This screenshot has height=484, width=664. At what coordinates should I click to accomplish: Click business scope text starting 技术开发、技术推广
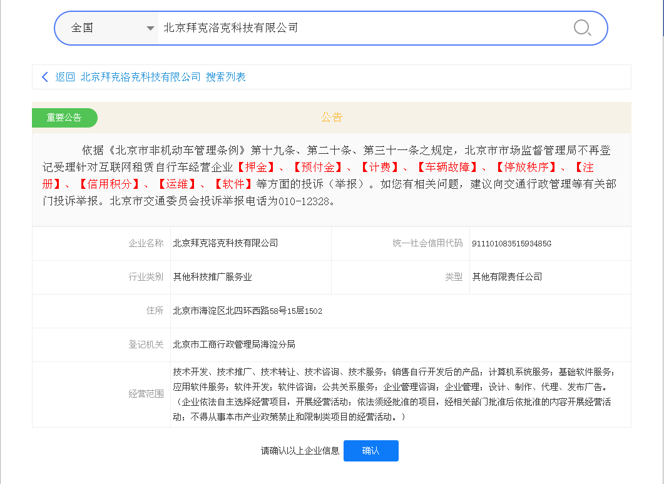(x=394, y=395)
